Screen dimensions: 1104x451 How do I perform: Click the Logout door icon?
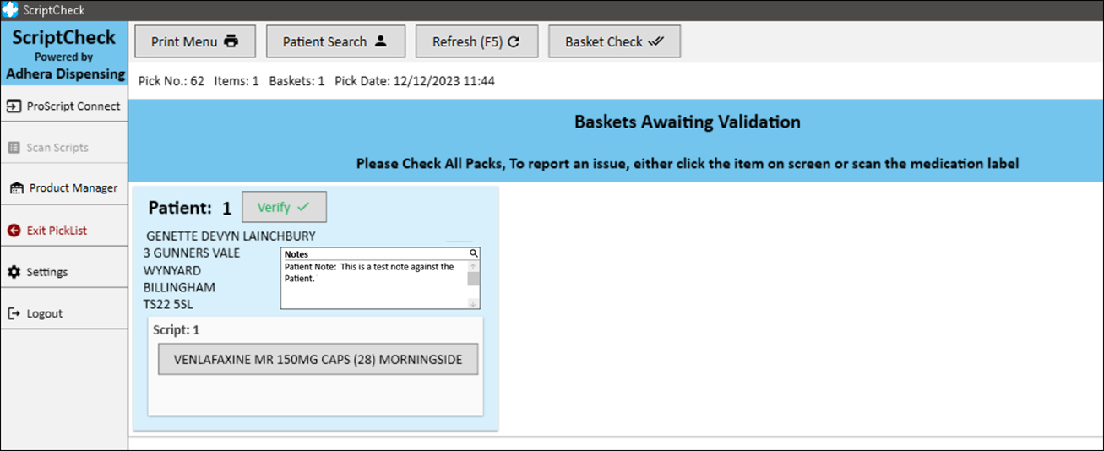pyautogui.click(x=14, y=313)
